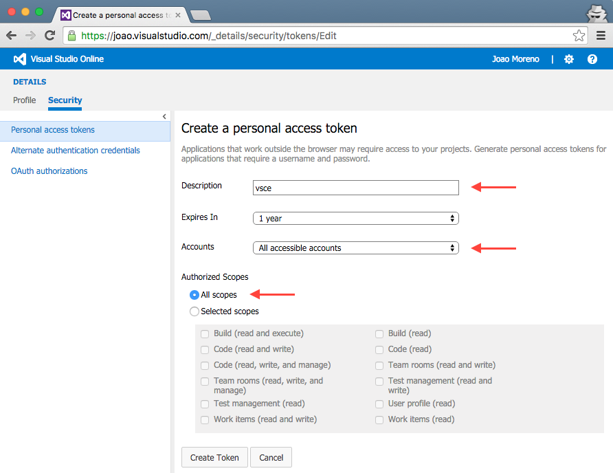
Task: Click the browser back arrow
Action: [x=12, y=36]
